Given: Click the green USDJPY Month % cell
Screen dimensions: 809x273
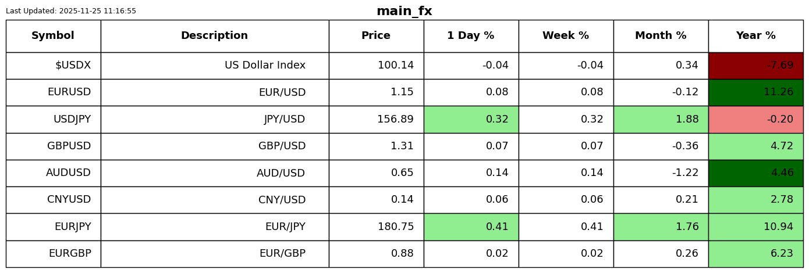Looking at the screenshot, I should click(x=661, y=120).
